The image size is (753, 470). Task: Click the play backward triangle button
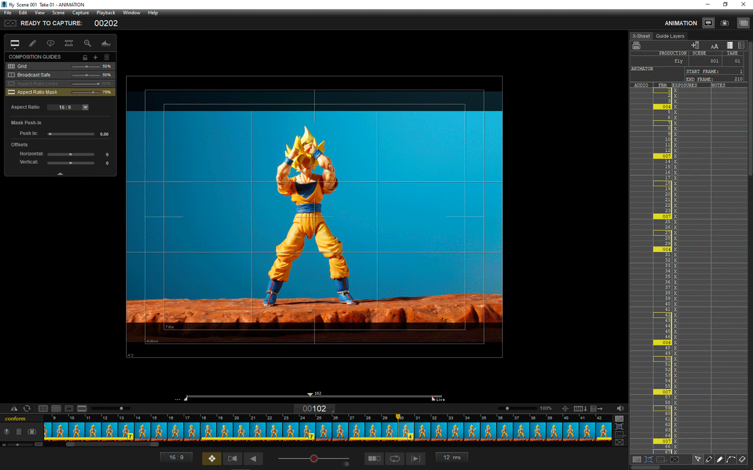[253, 459]
